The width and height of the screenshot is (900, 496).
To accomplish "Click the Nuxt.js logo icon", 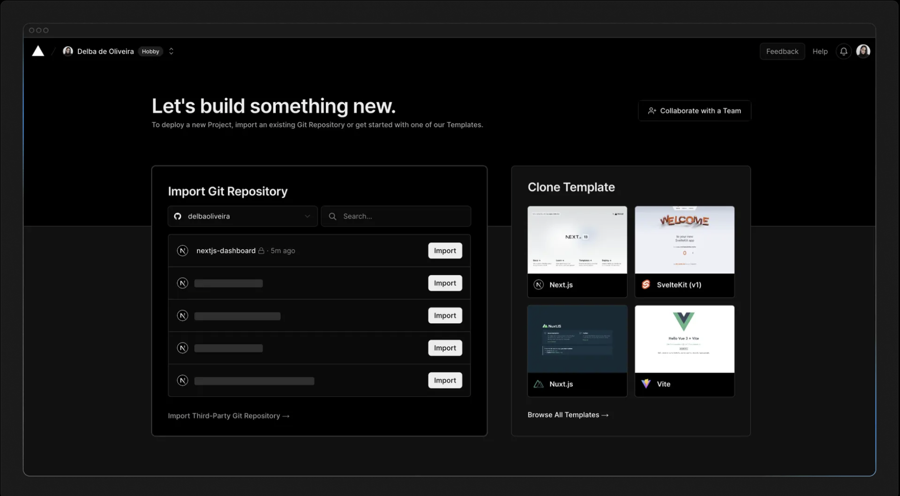I will (538, 384).
